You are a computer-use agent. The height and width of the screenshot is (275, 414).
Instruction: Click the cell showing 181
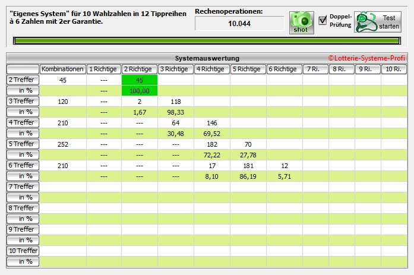248,166
